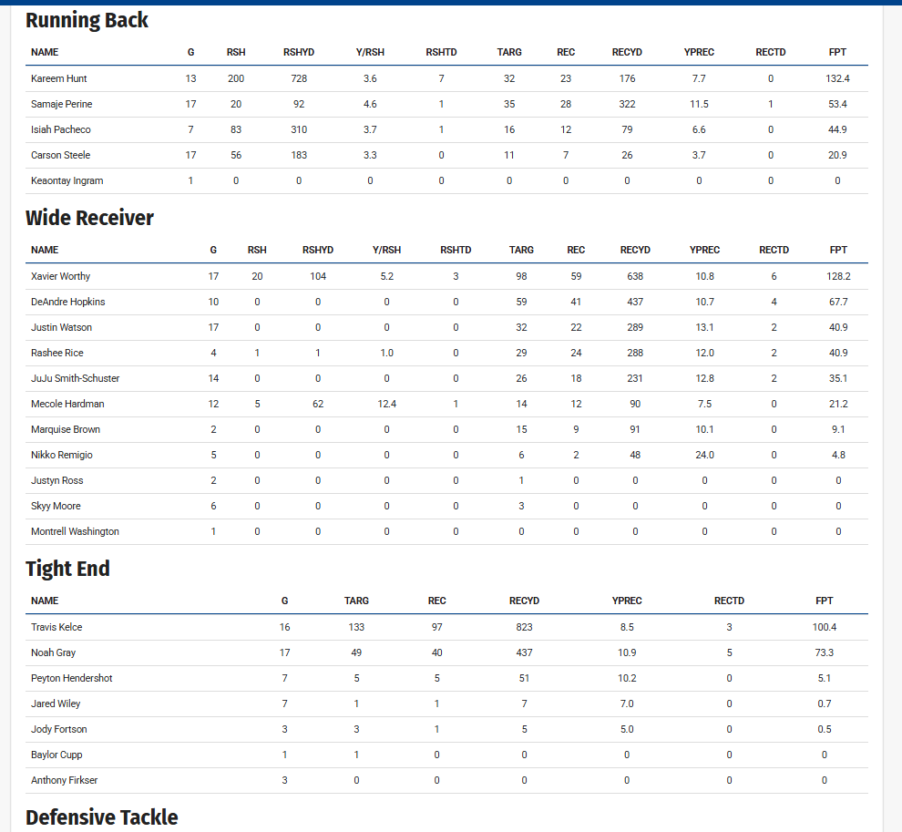Screen dimensions: 902x832
Task: Click RSHTD header in Running Back table
Action: click(441, 52)
